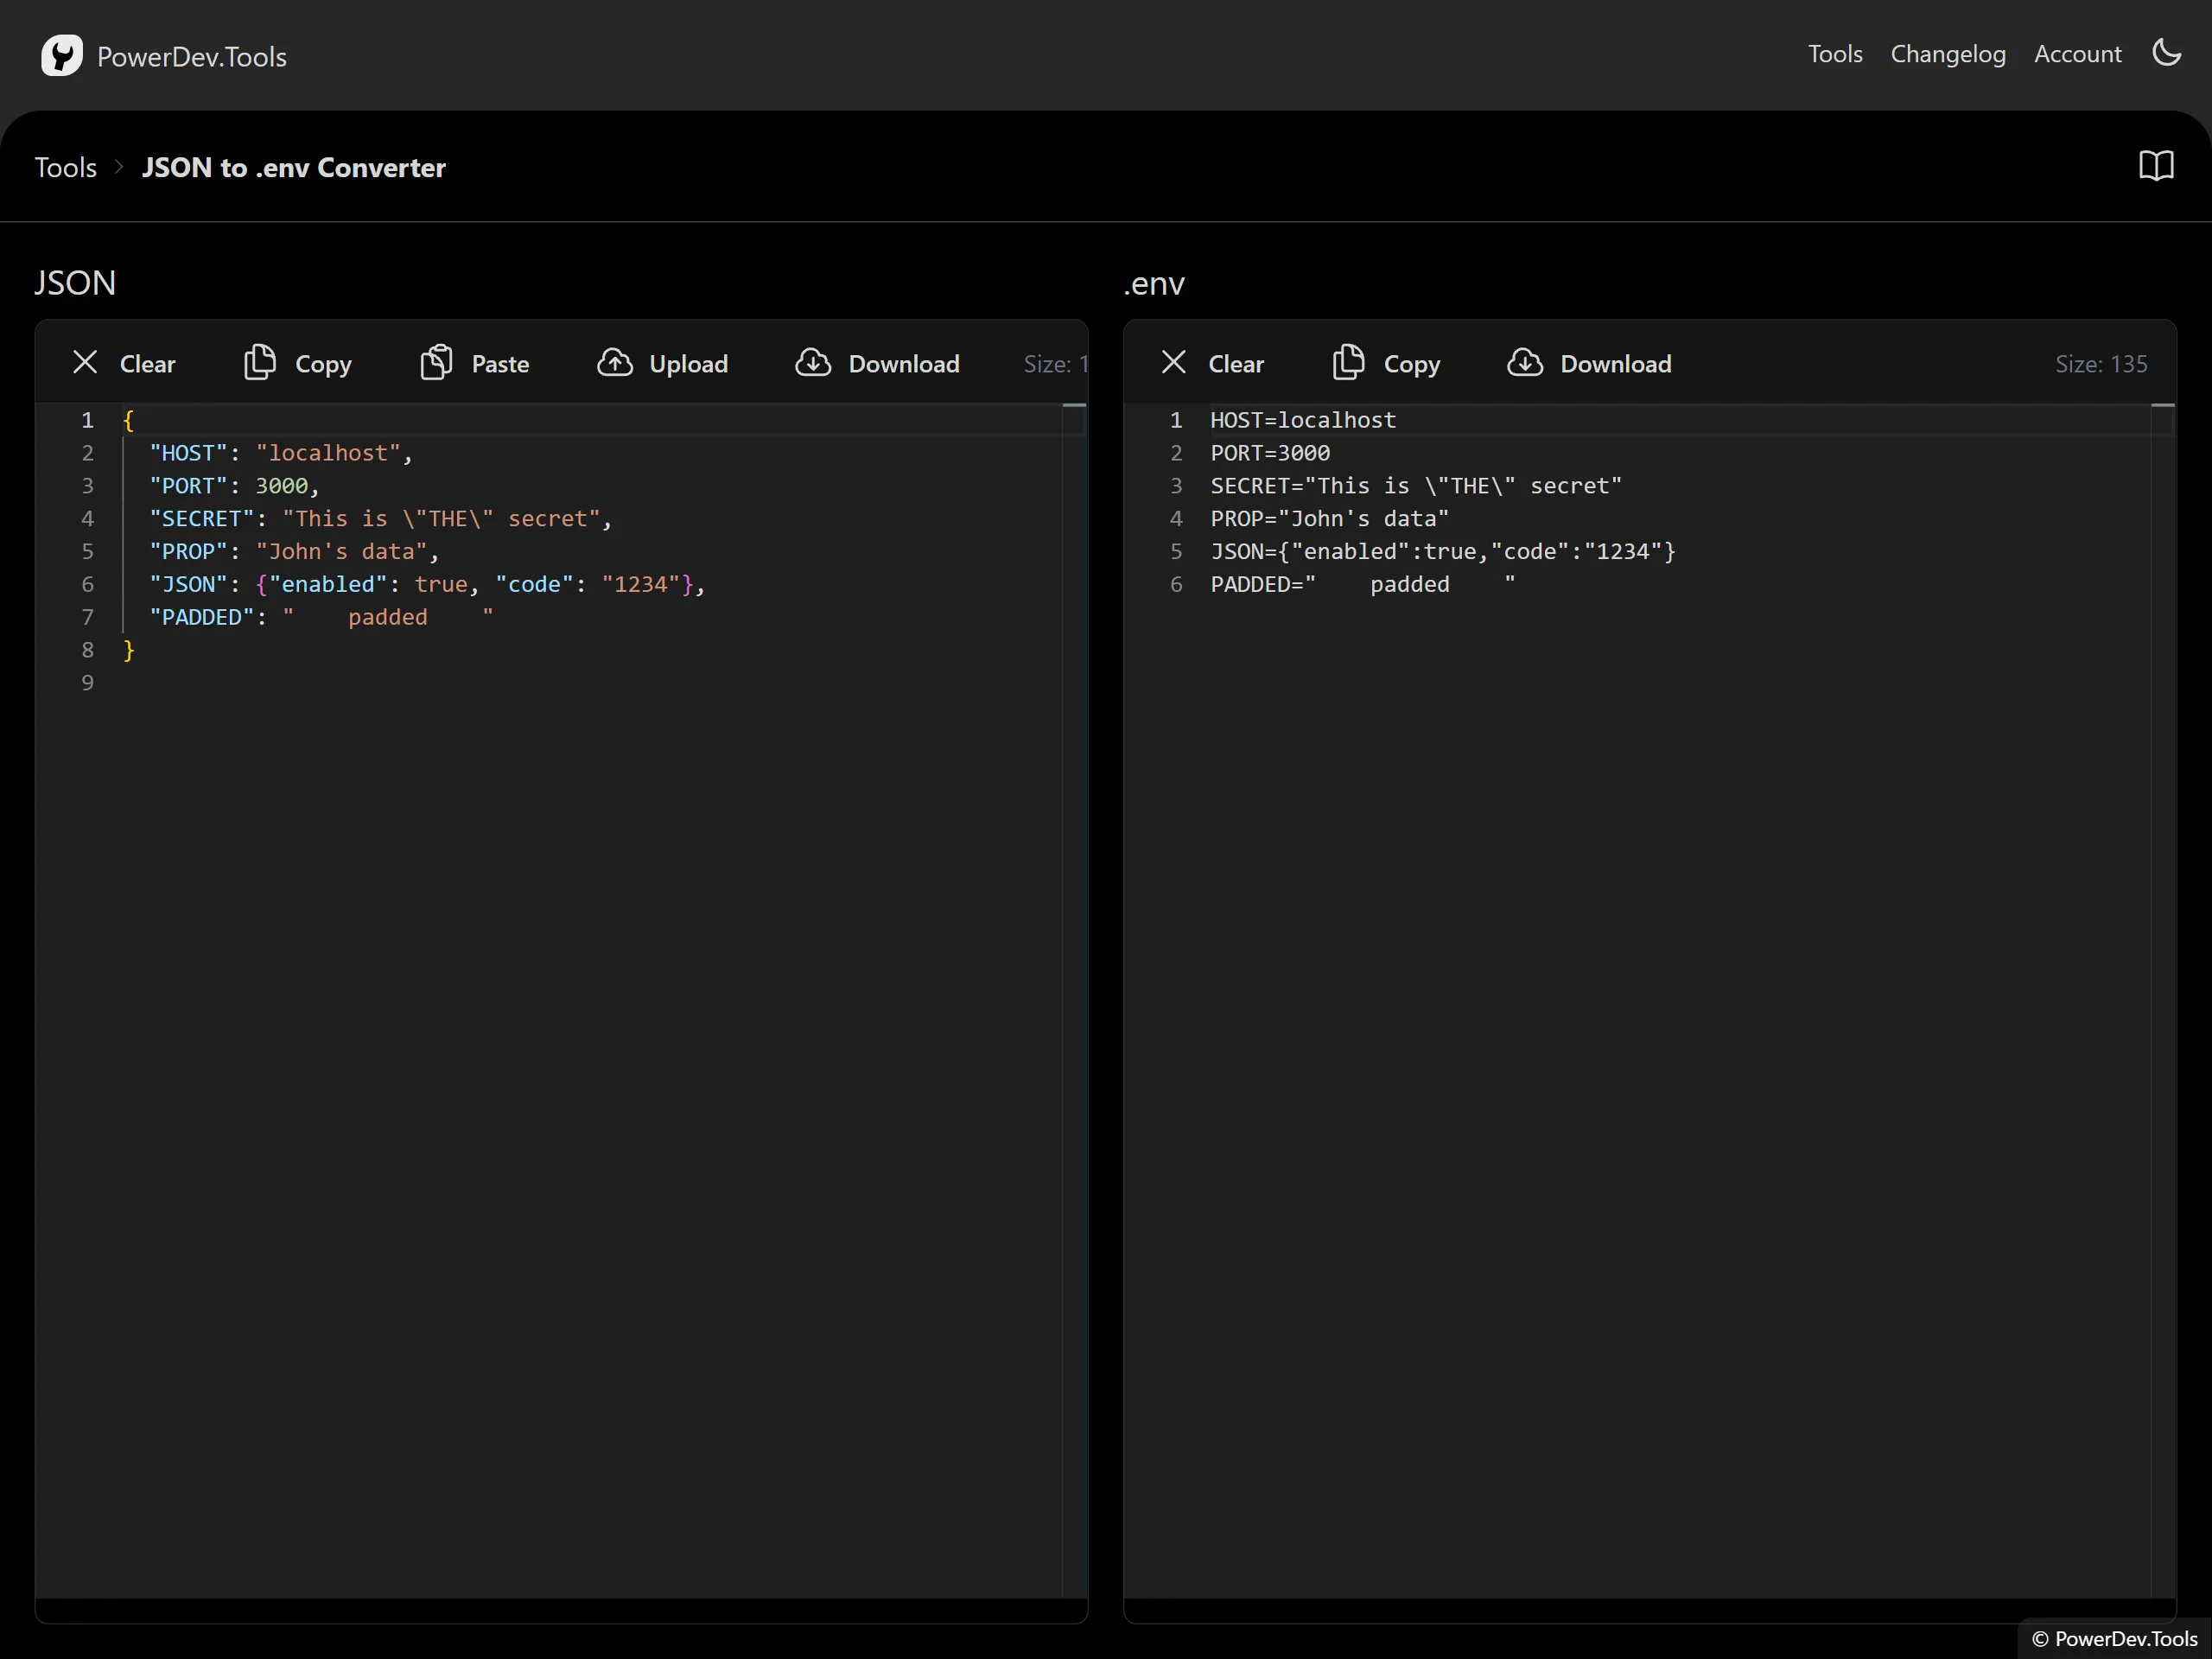Click the Paste clipboard icon
Screen dimensions: 2212x1659
point(436,363)
